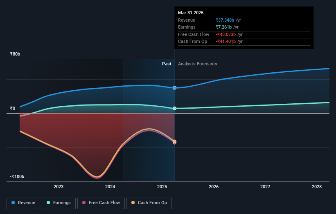Viewport: 336px width, 214px height.
Task: Click the Analysts Forecasts label
Action: click(198, 64)
